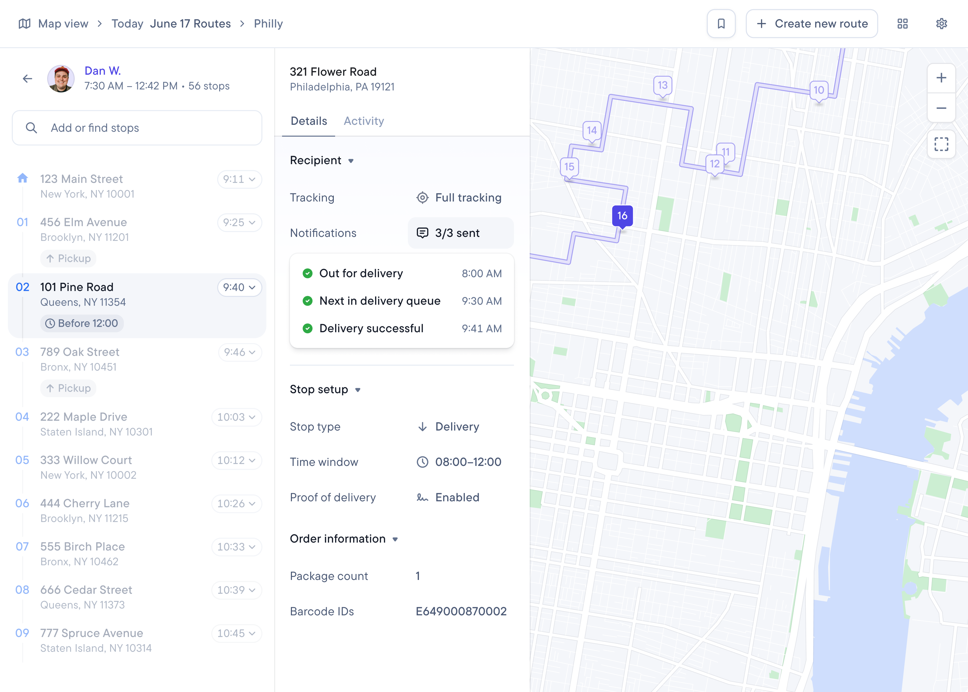Open the 10:45 time dropdown
This screenshot has height=692, width=968.
(237, 634)
